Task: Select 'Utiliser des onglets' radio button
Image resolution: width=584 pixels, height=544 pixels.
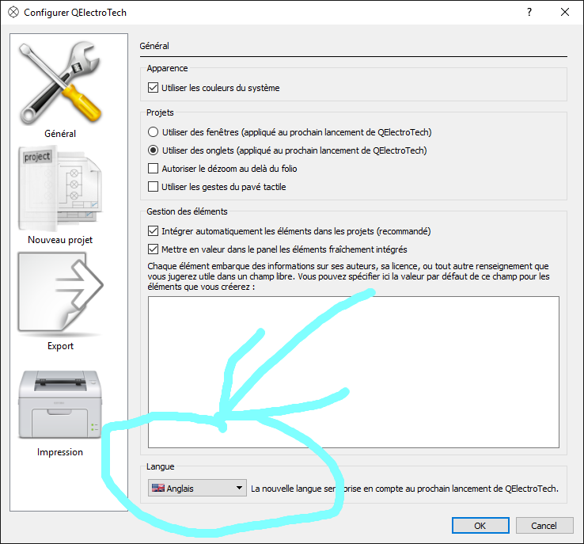Action: coord(154,150)
